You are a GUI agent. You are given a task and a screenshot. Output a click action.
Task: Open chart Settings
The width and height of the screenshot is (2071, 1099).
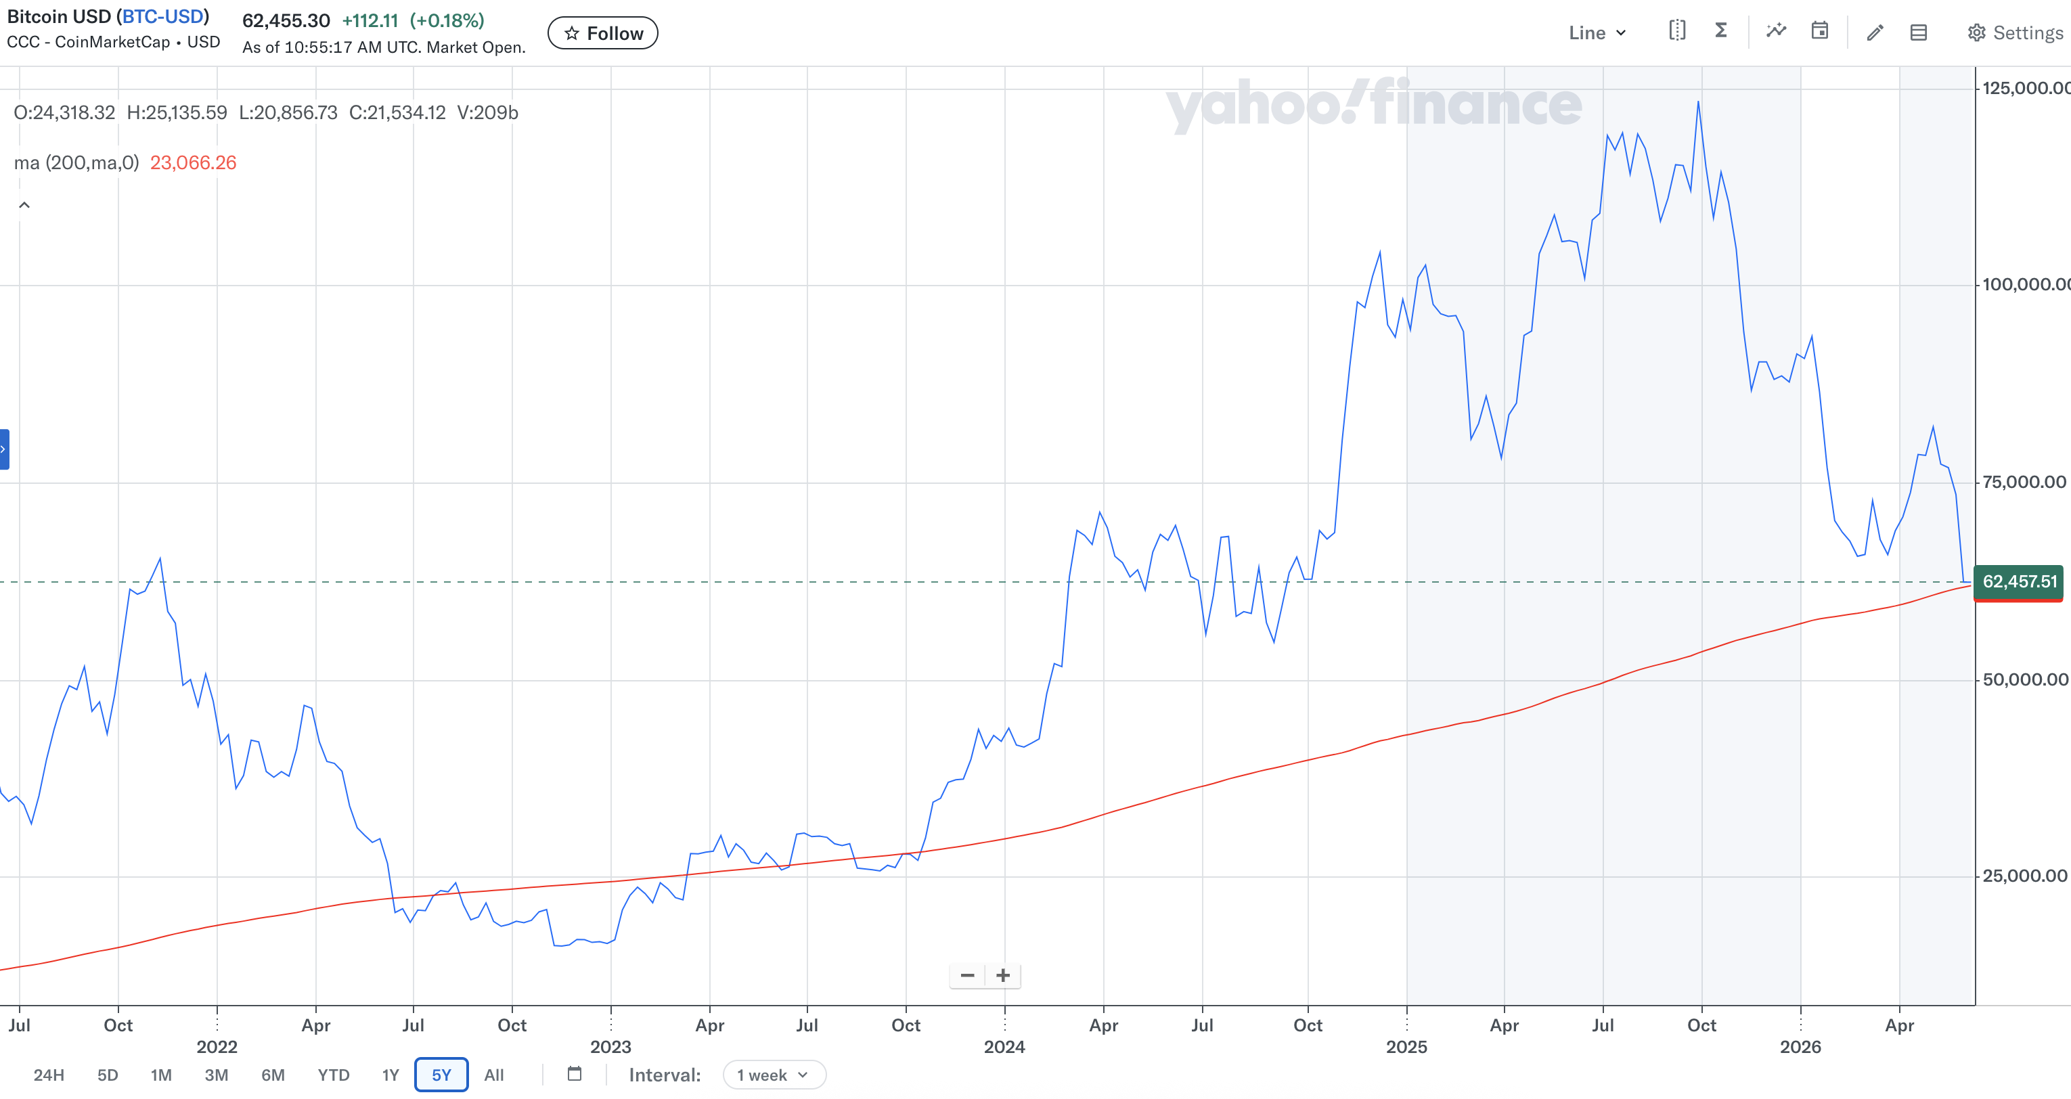click(x=2015, y=33)
